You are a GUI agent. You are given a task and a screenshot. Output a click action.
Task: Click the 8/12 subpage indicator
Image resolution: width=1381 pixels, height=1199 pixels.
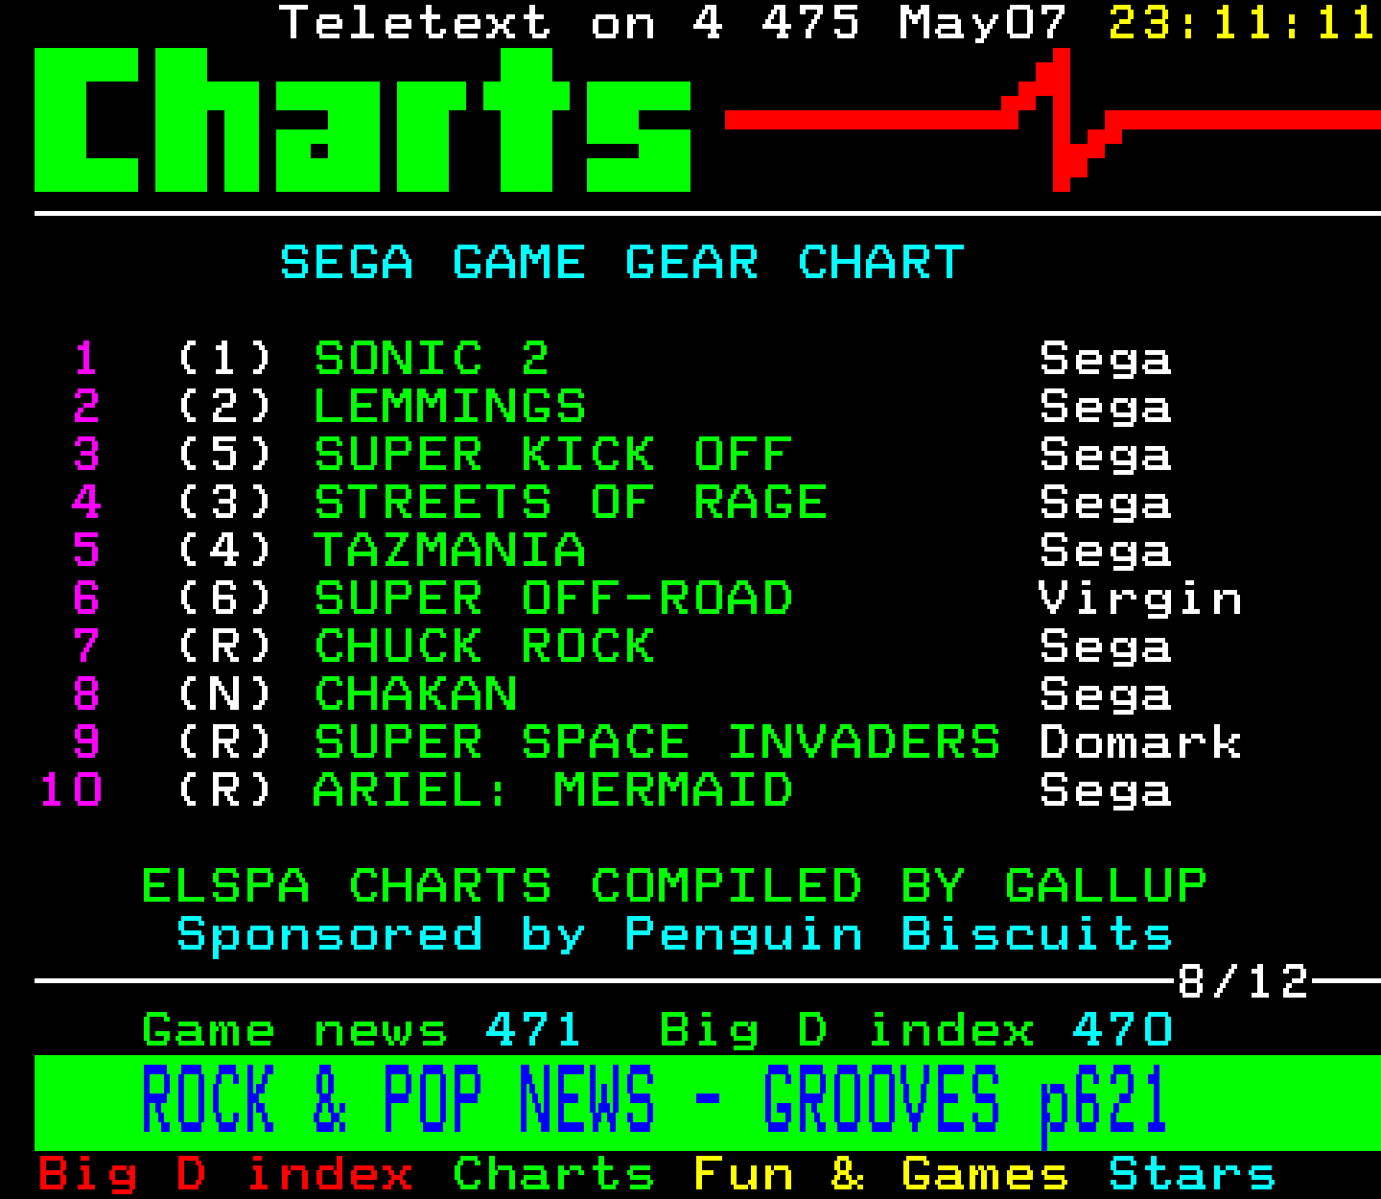(1244, 981)
